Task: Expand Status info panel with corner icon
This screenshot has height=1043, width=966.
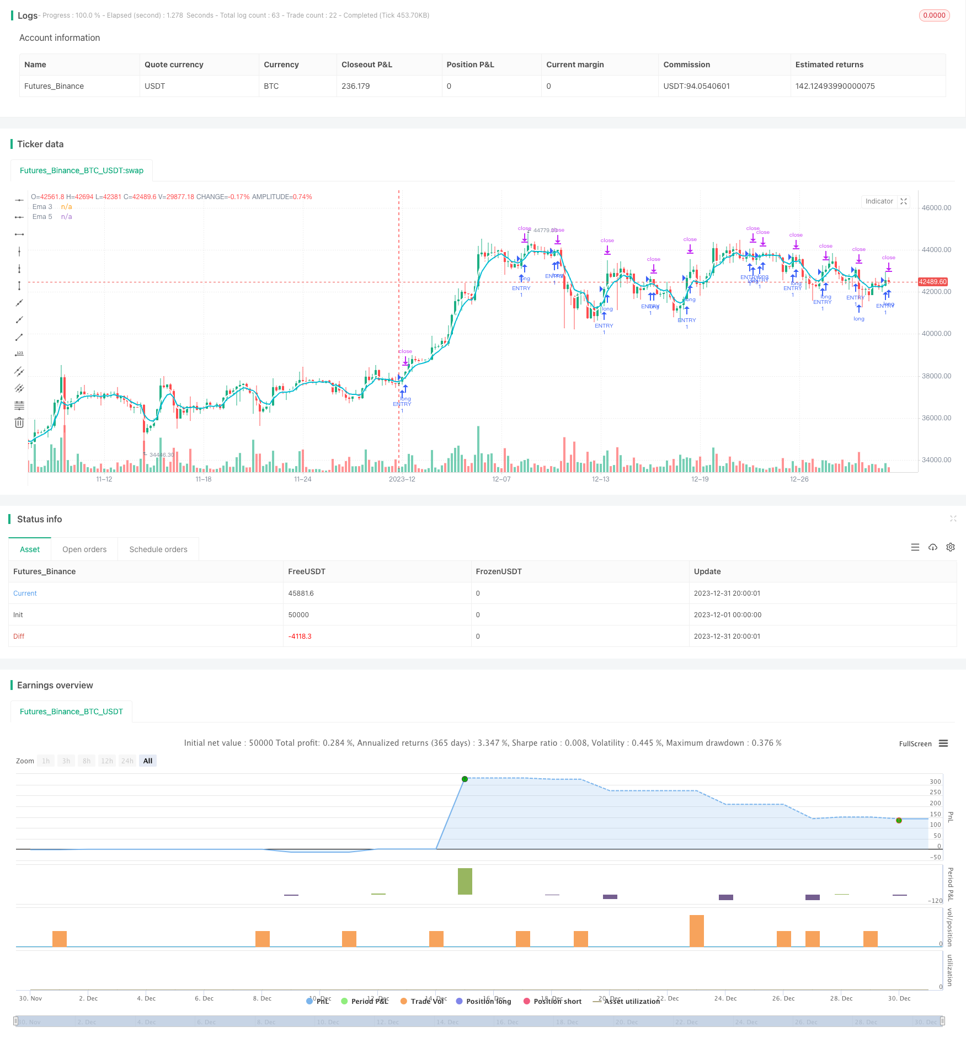Action: (953, 518)
